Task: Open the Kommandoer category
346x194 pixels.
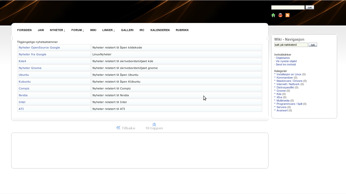Action: [285, 78]
